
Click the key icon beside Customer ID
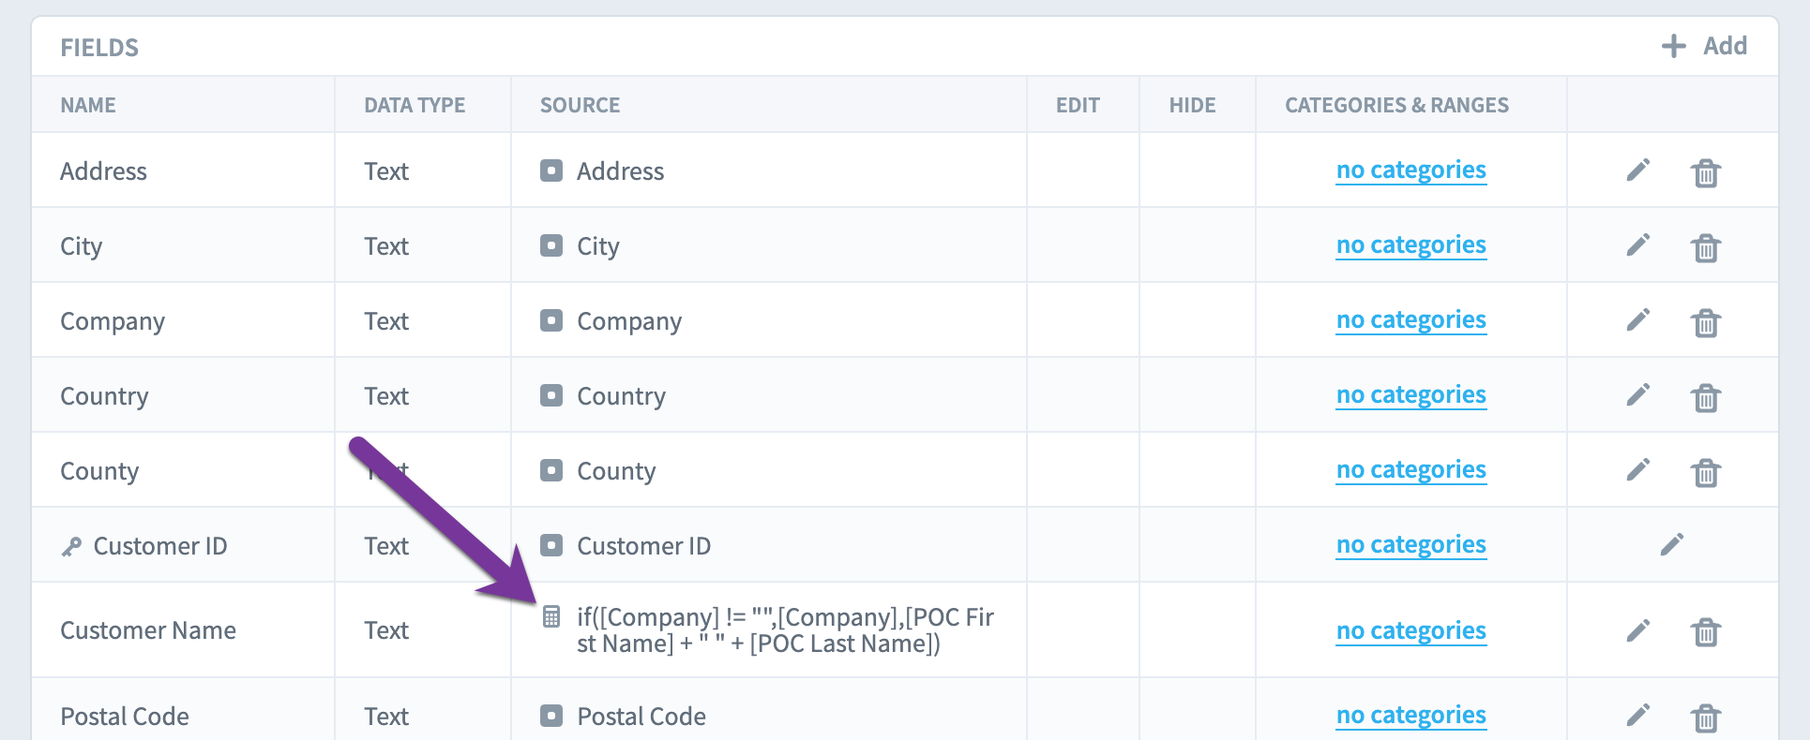pos(71,546)
